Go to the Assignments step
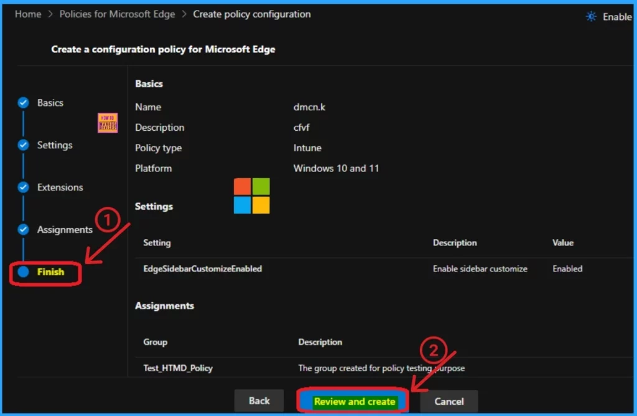637x416 pixels. (x=65, y=229)
